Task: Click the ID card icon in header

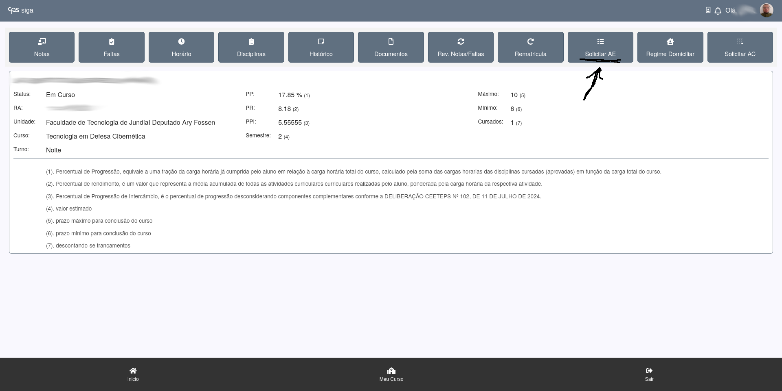Action: [x=708, y=10]
